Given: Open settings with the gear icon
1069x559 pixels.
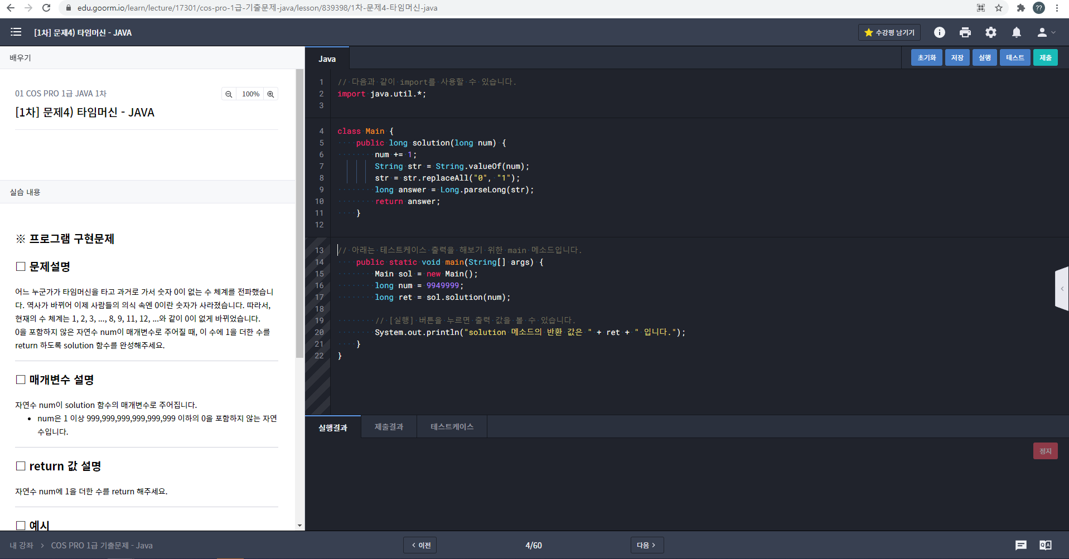Looking at the screenshot, I should 991,32.
